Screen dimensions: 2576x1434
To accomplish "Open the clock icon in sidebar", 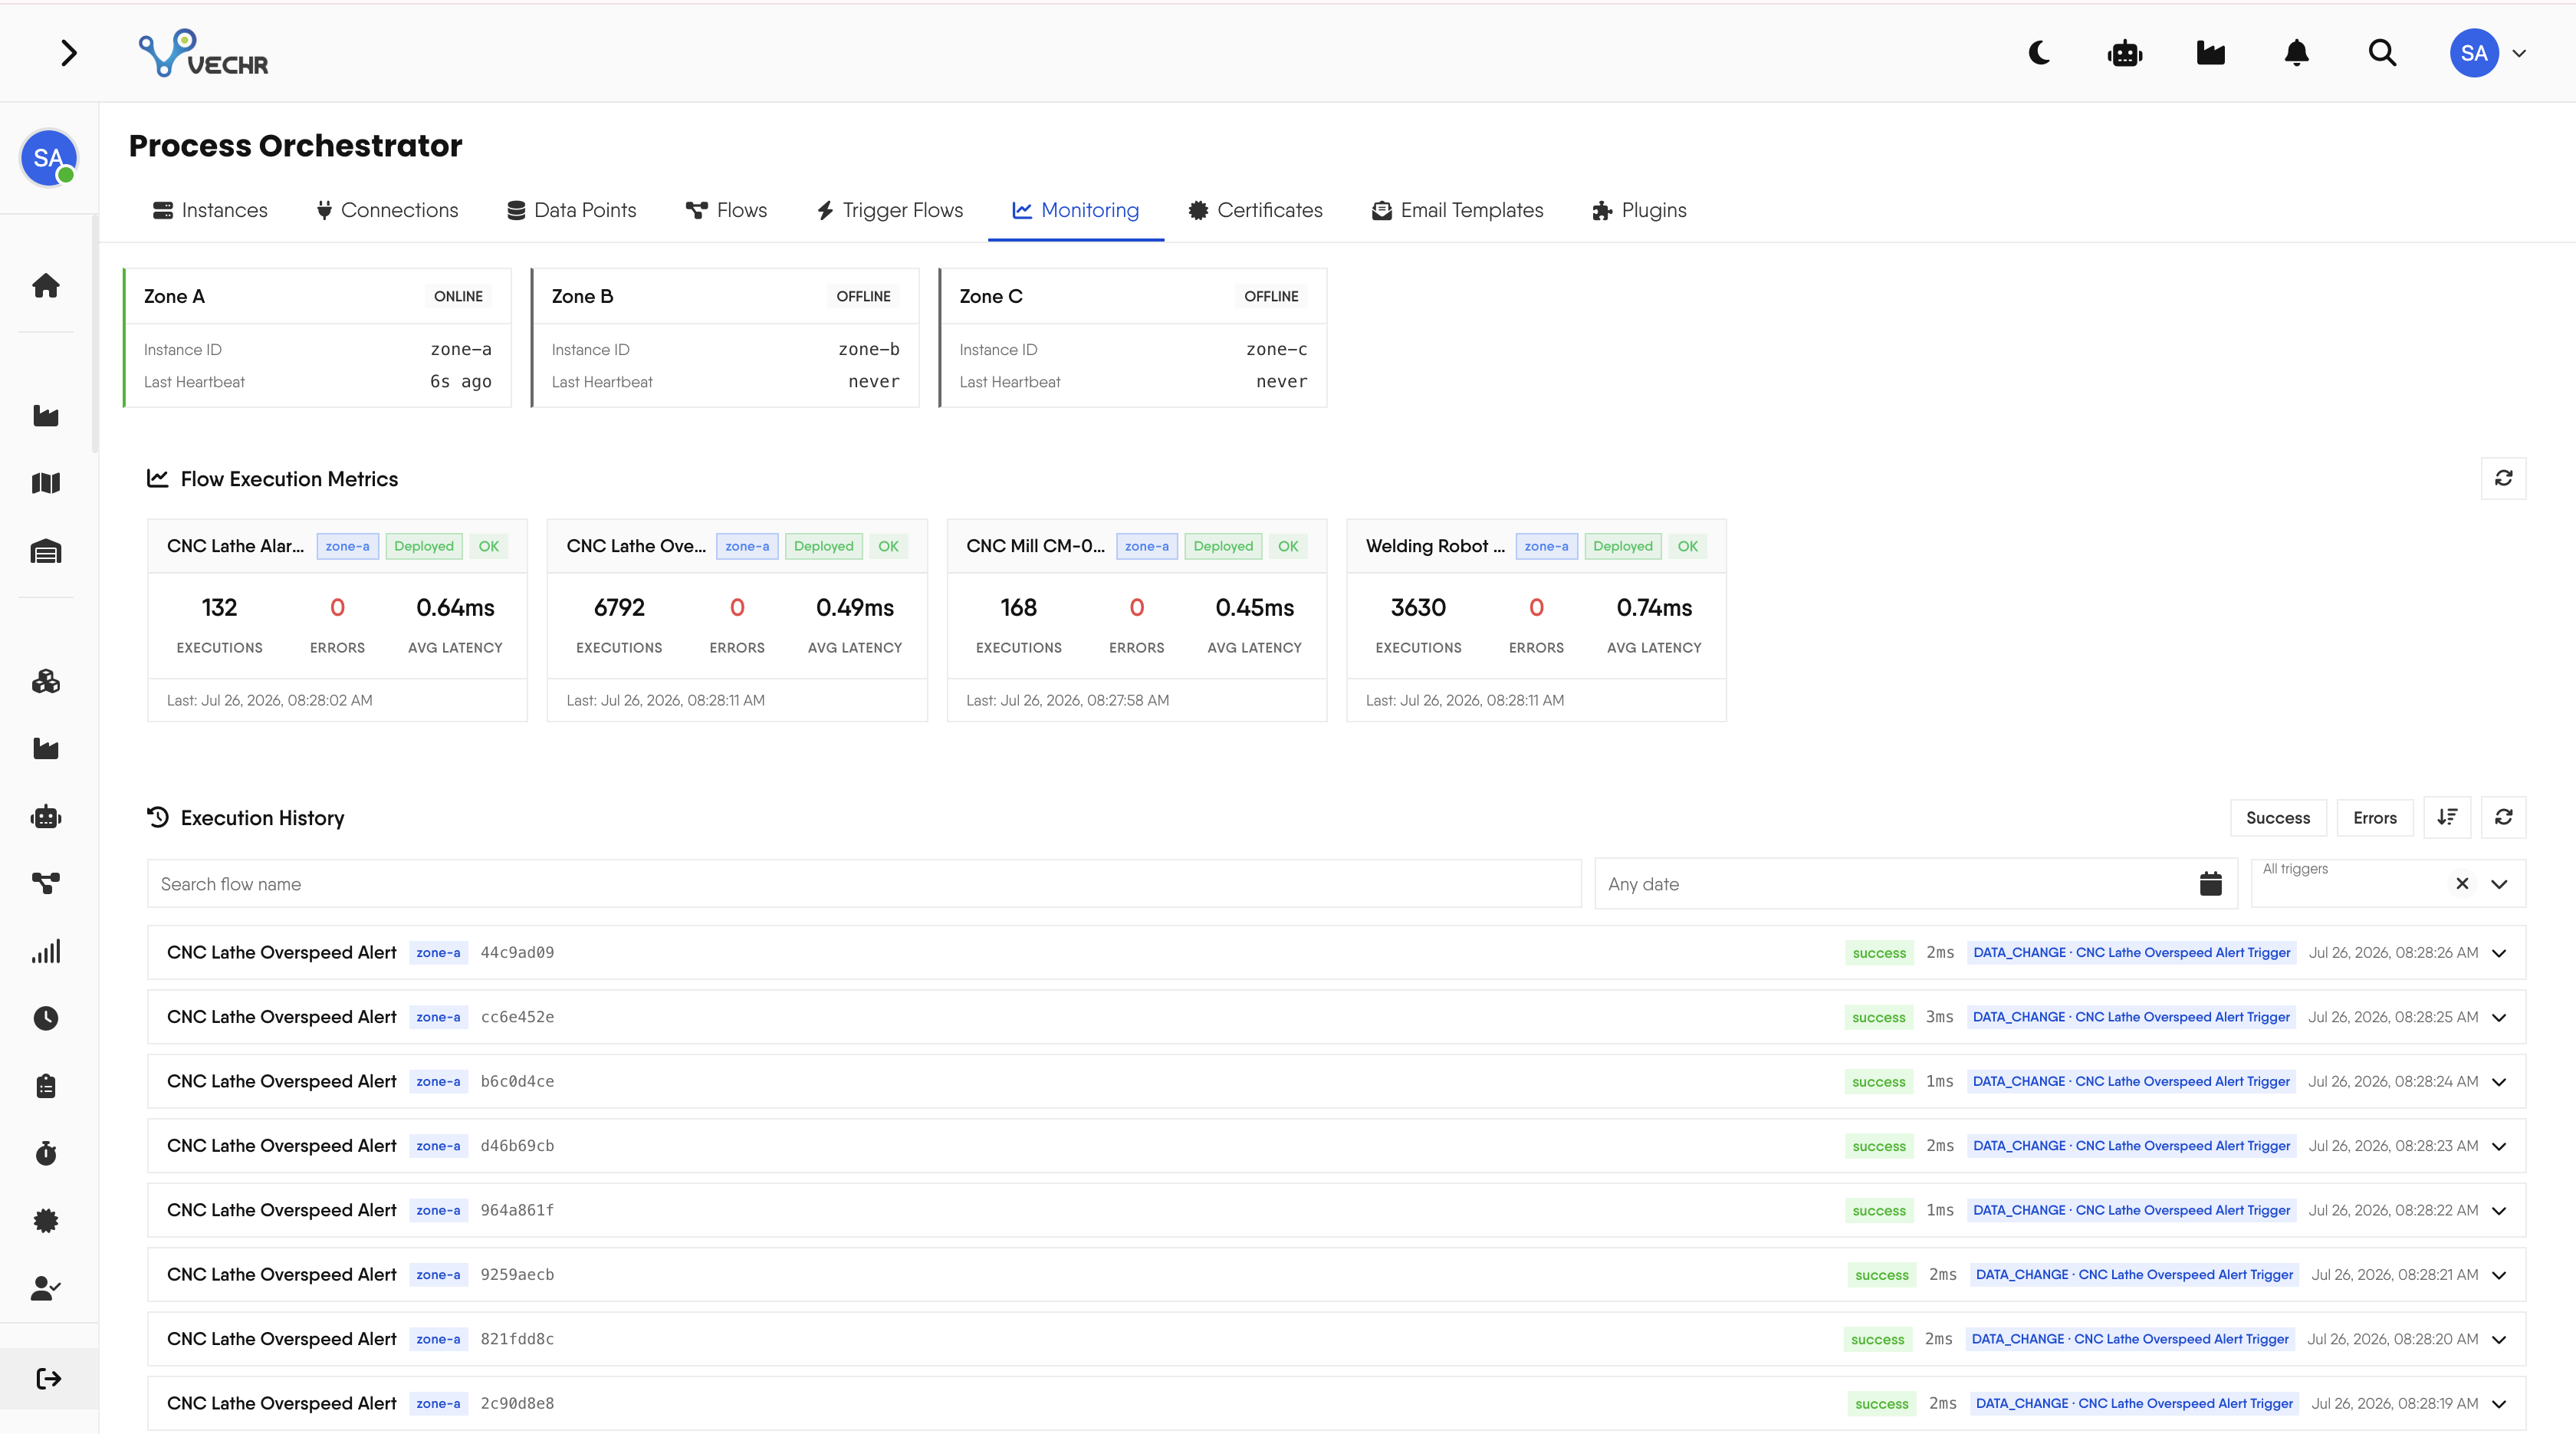I will click(46, 1018).
